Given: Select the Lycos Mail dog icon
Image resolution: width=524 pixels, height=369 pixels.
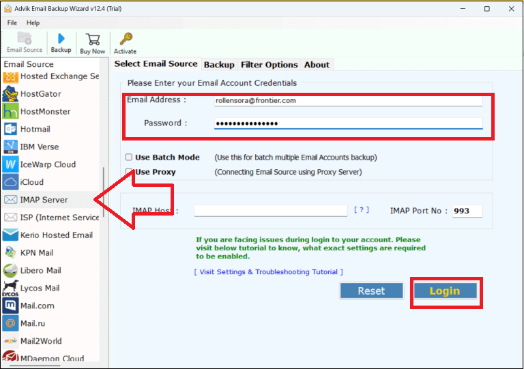Looking at the screenshot, I should coord(10,288).
